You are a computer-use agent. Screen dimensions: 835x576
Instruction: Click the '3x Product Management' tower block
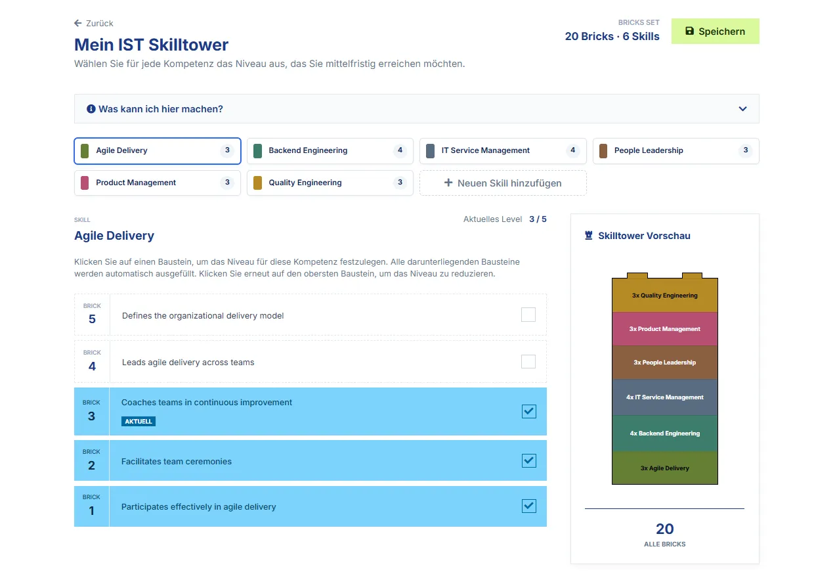click(x=665, y=329)
